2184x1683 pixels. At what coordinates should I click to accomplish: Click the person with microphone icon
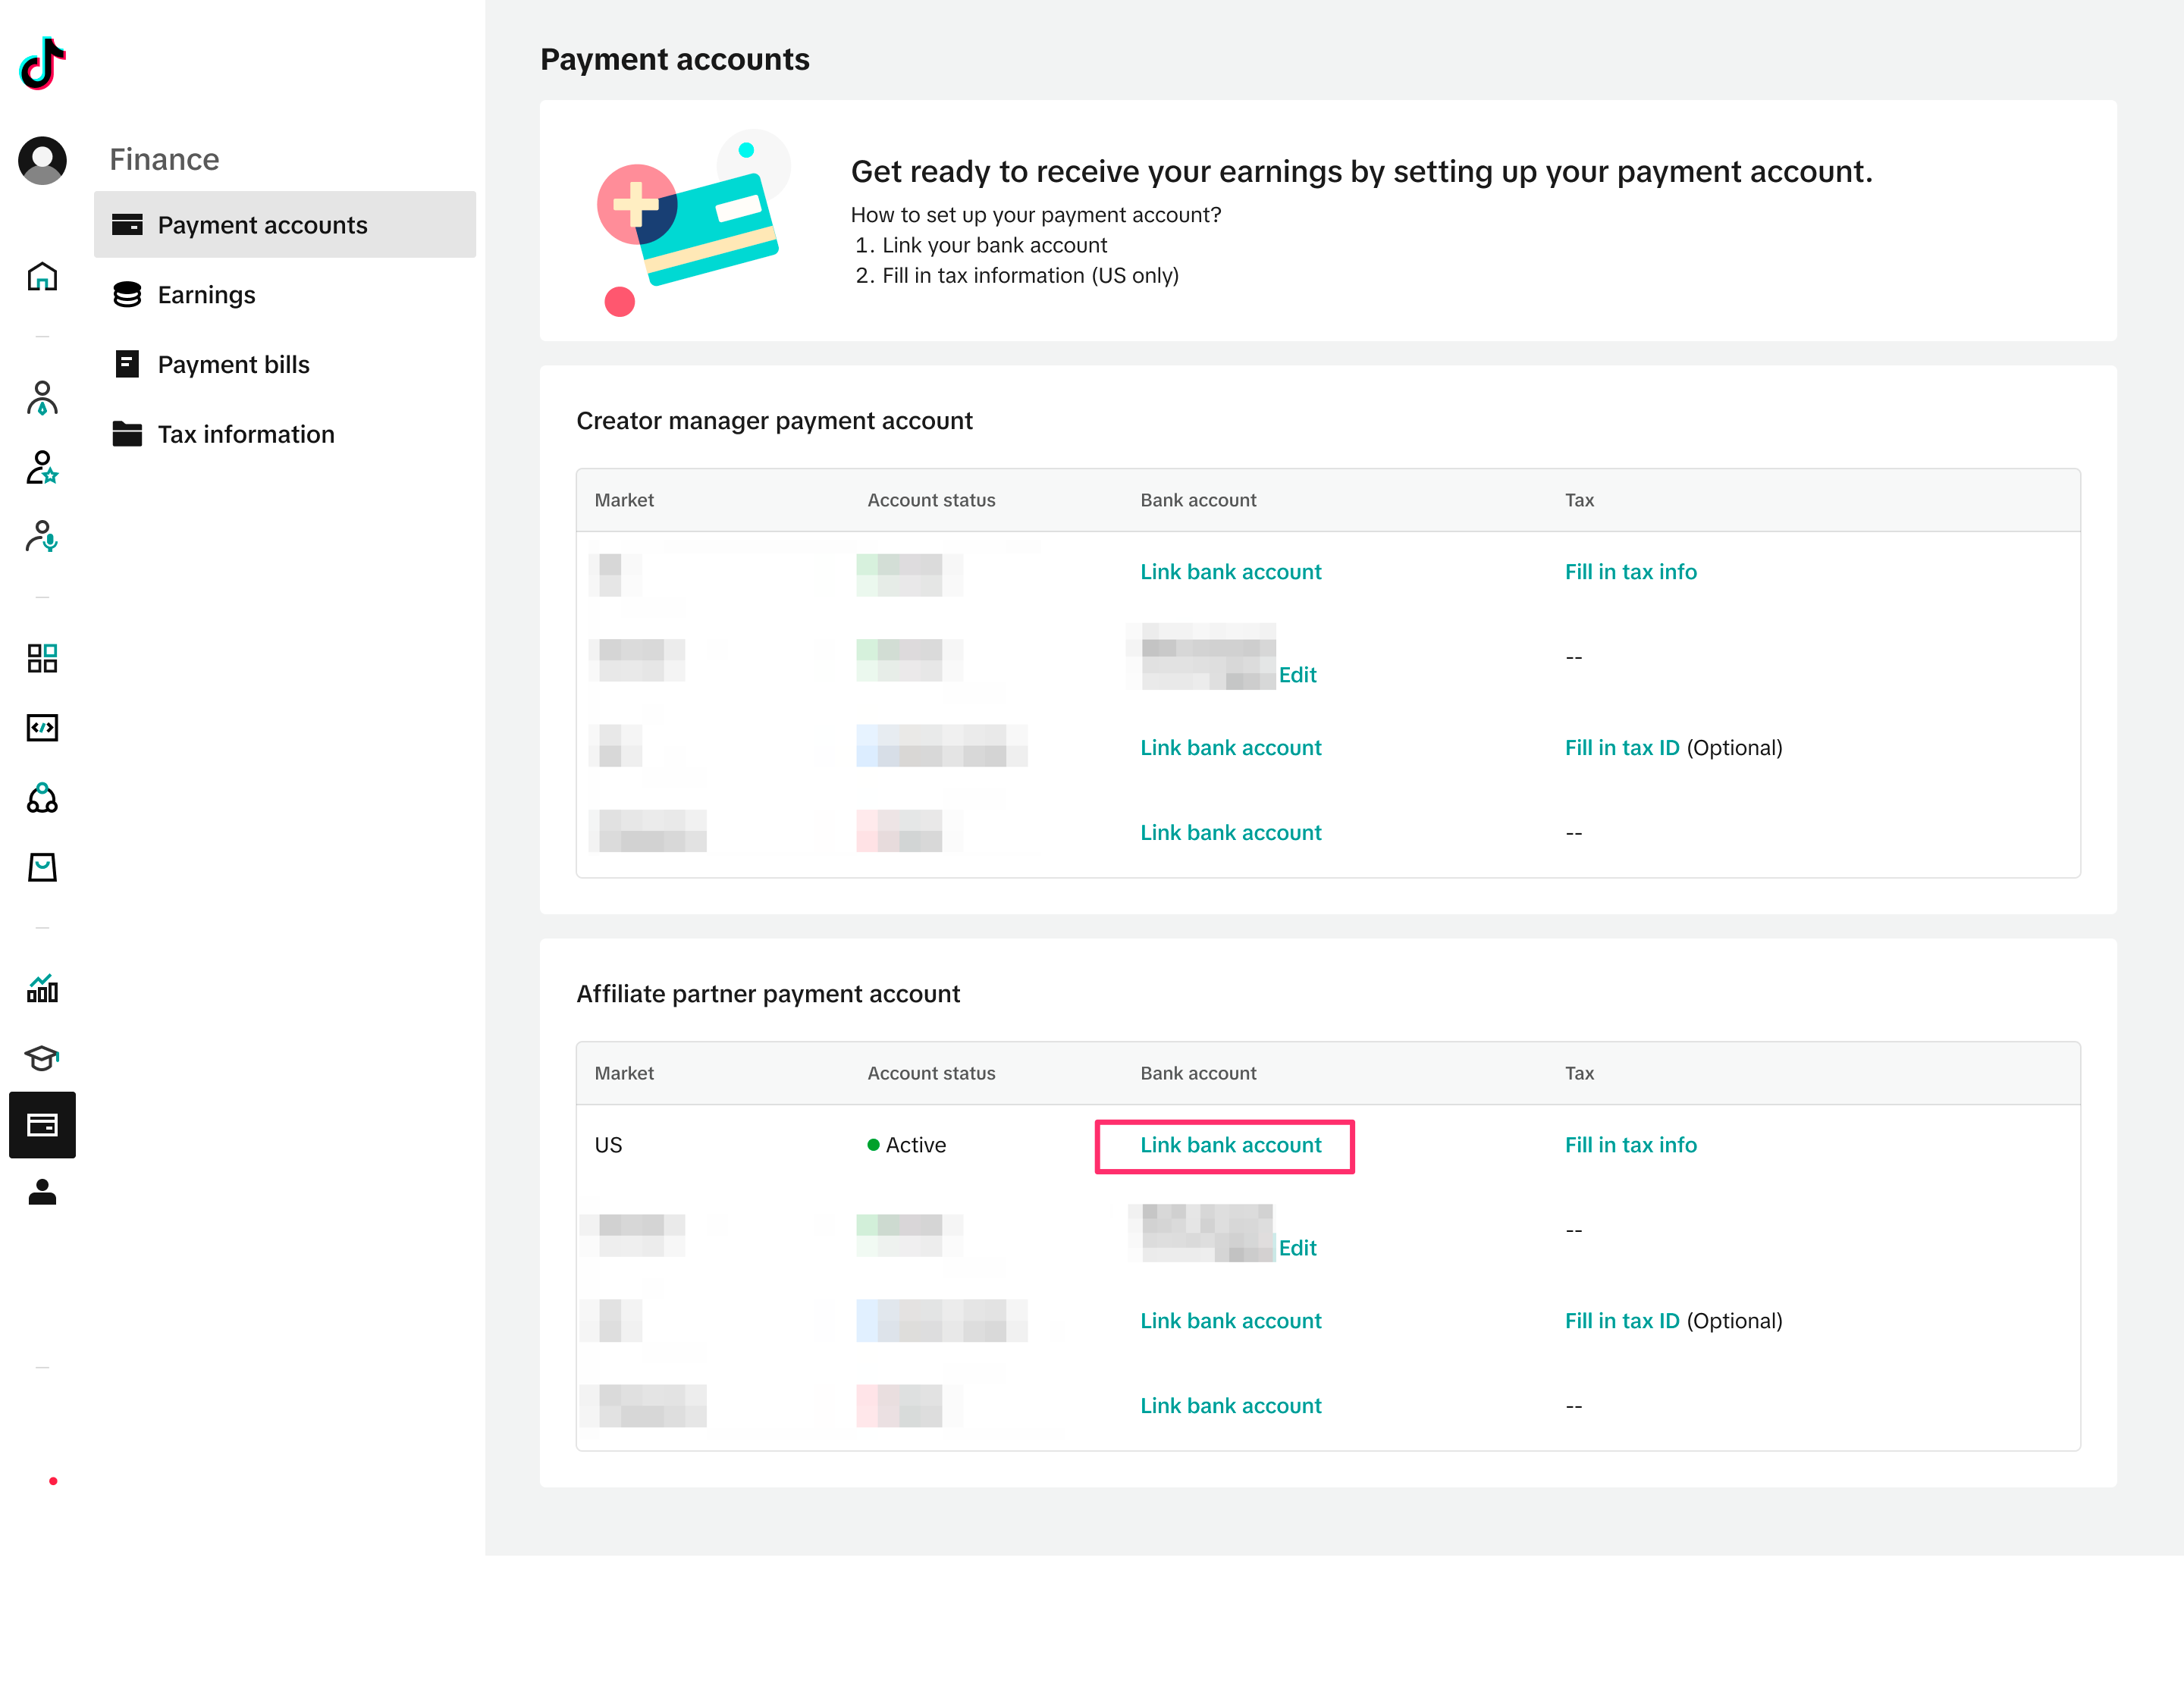pos(42,537)
